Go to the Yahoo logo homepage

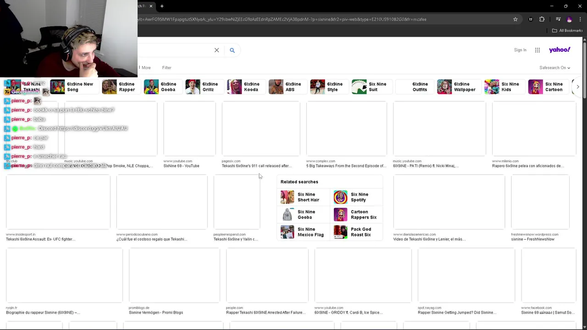coord(559,49)
